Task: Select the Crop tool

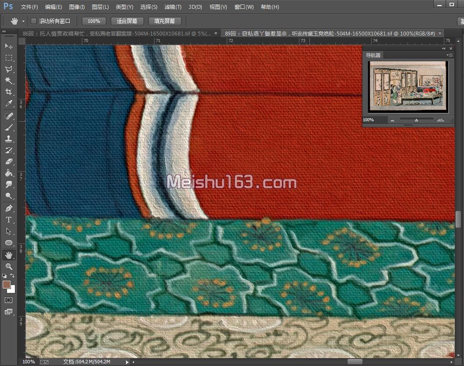Action: click(9, 92)
